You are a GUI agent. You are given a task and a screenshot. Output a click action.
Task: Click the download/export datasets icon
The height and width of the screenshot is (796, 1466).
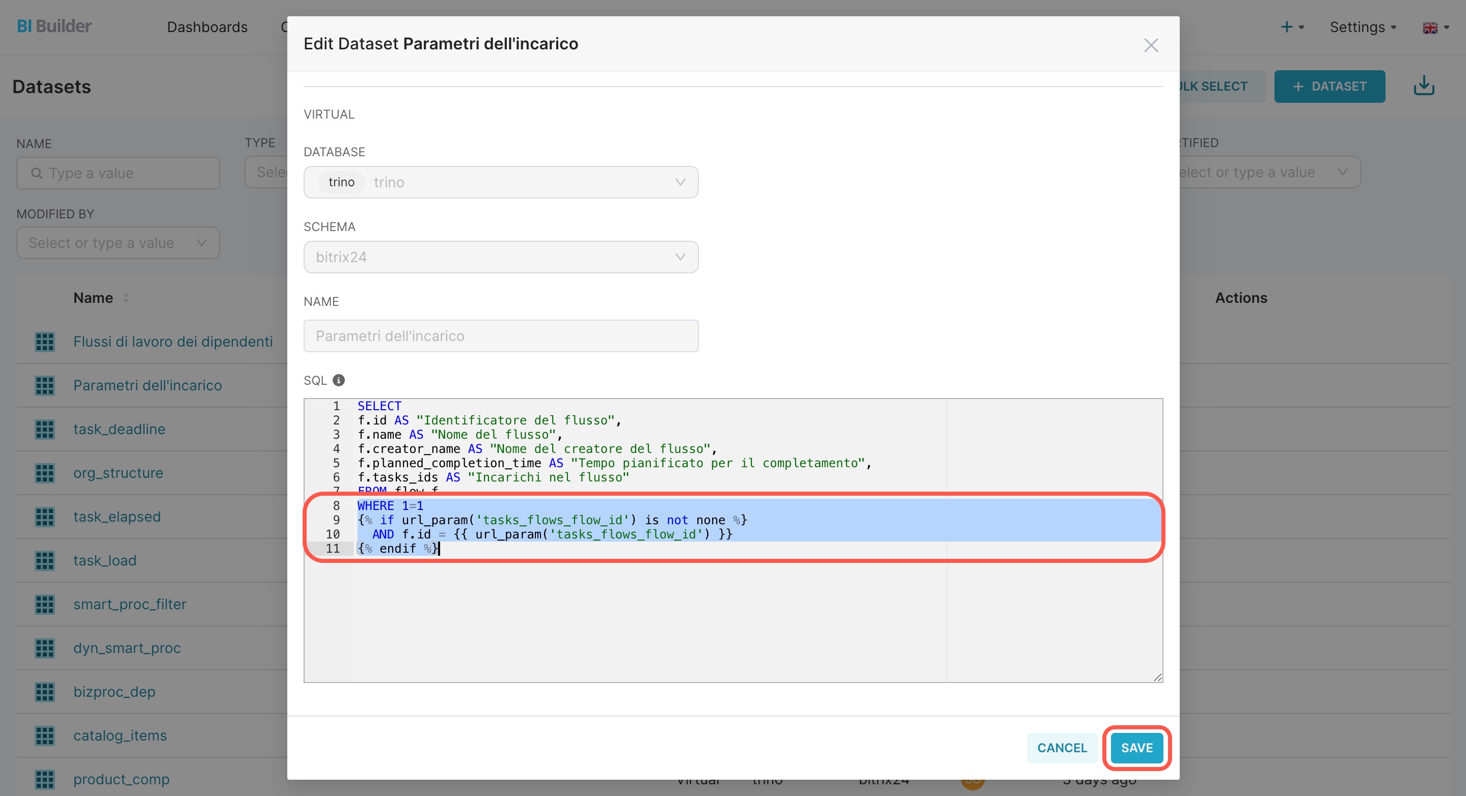pyautogui.click(x=1424, y=86)
